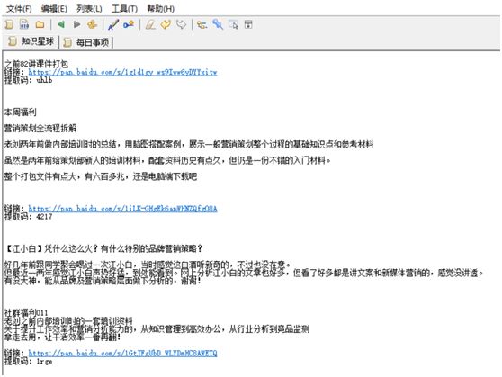Click the pushpin icon in toolbar
The height and width of the screenshot is (377, 502).
point(218,24)
